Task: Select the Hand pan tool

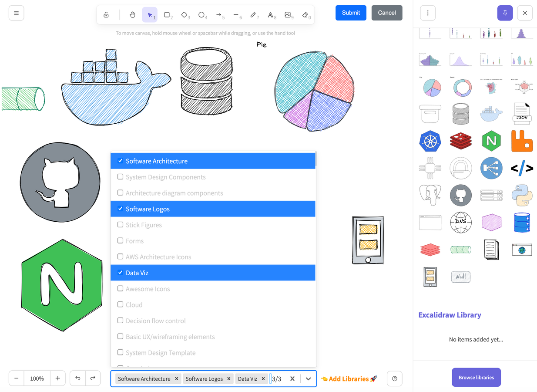Action: click(x=132, y=15)
